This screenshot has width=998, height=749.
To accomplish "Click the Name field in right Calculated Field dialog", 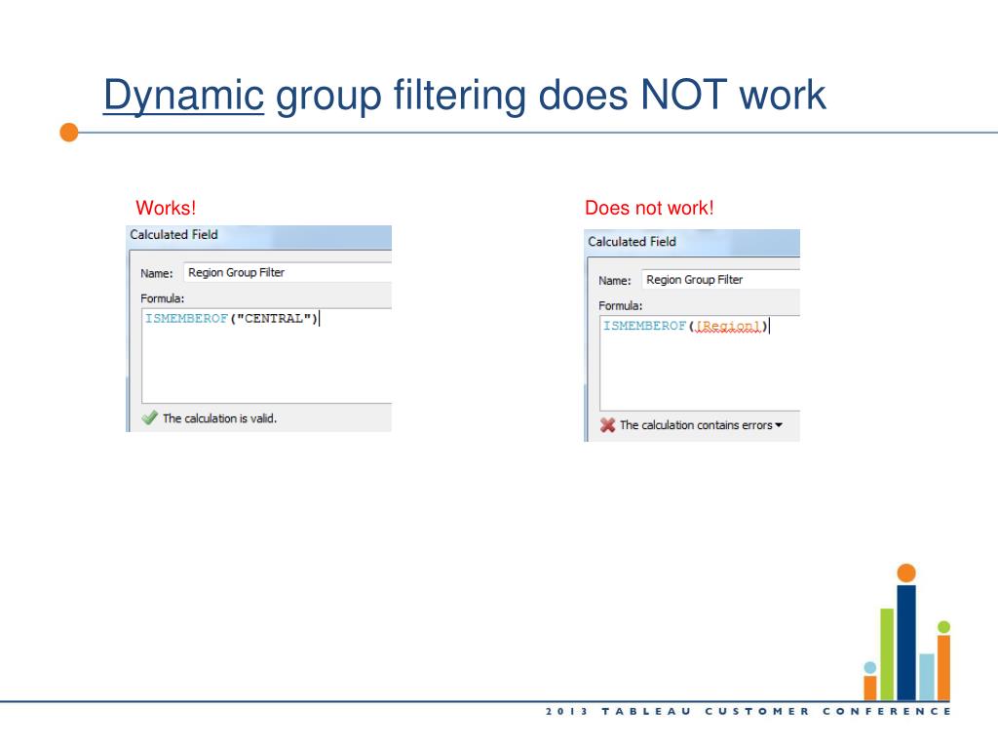I will [720, 280].
